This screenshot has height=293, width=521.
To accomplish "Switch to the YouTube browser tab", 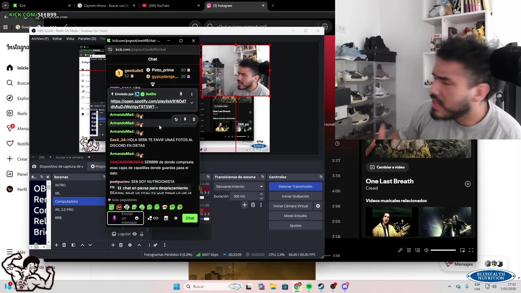I will click(170, 6).
